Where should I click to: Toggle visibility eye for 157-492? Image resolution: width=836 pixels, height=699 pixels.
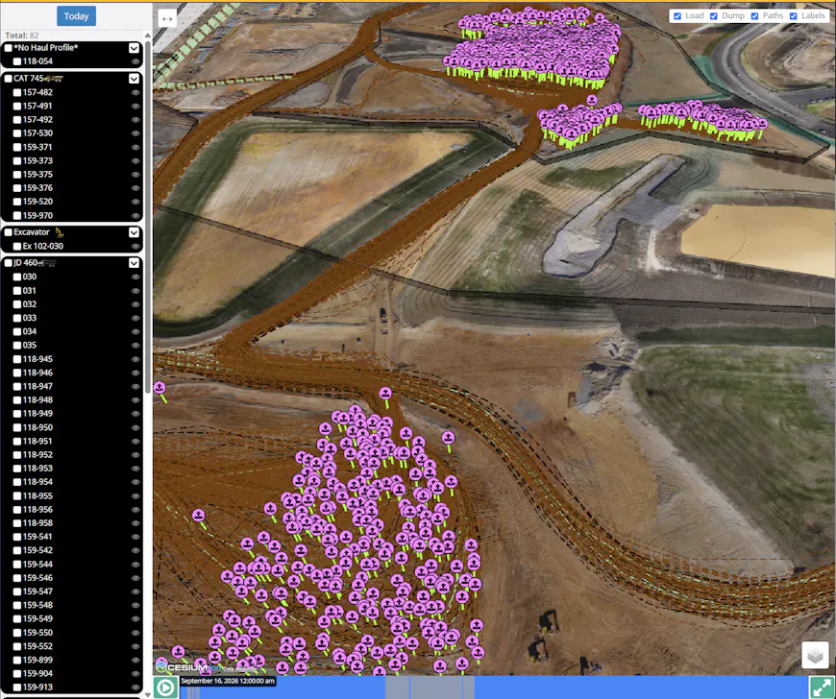point(135,120)
